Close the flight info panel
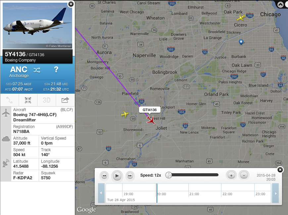Image resolution: width=288 pixels, height=215 pixels. 71,4
